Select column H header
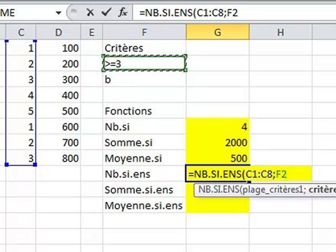The image size is (336, 252). click(281, 32)
